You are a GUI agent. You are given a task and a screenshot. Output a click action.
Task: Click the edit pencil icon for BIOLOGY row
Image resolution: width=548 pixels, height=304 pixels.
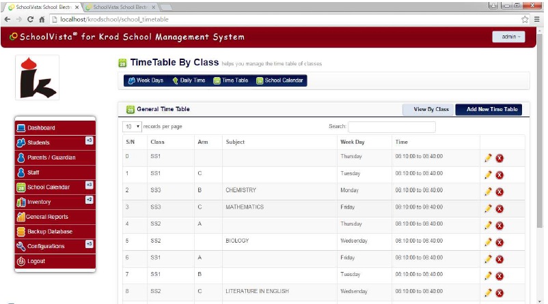(488, 241)
